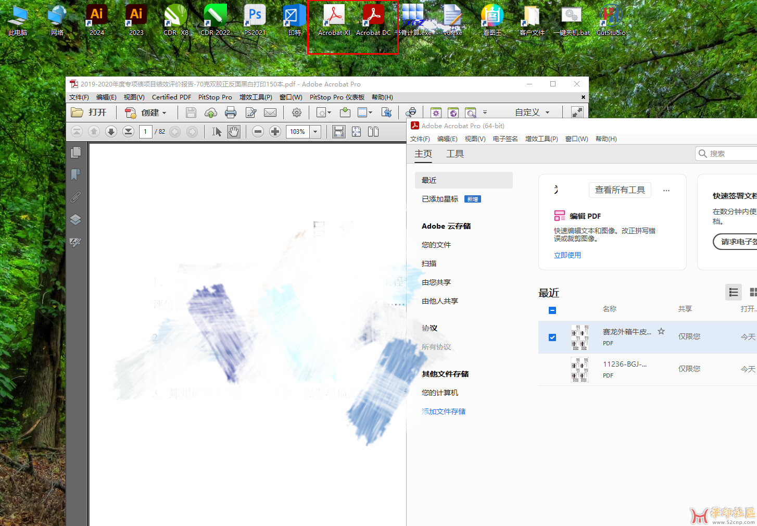Screen dimensions: 757x526
Task: Click the 打开 (Open) folder button
Action: pos(89,112)
